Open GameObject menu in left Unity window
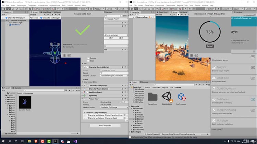 pyautogui.click(x=22, y=5)
